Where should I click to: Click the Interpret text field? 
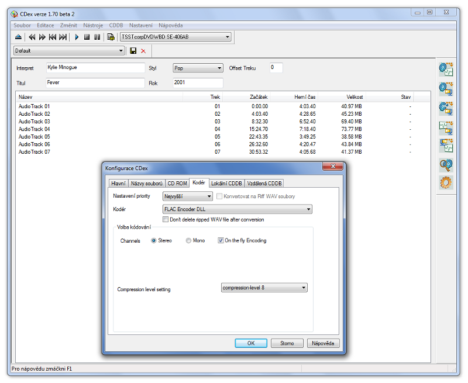(95, 68)
